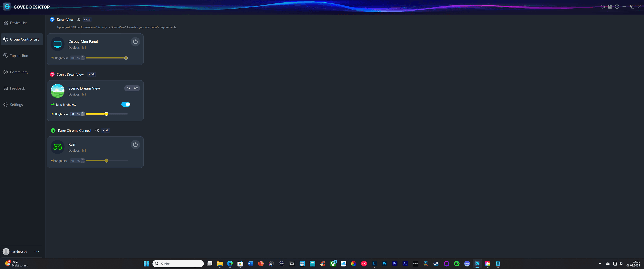
Task: Open Adobe Creative Cloud from the taskbar
Action: coord(488,264)
